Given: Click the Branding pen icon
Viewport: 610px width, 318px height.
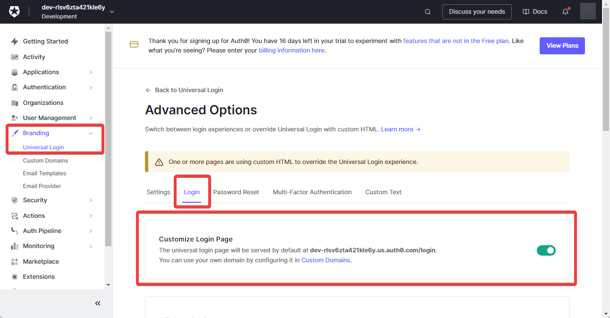Looking at the screenshot, I should (x=15, y=133).
